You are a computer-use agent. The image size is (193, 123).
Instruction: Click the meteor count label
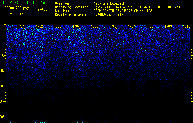click(44, 10)
